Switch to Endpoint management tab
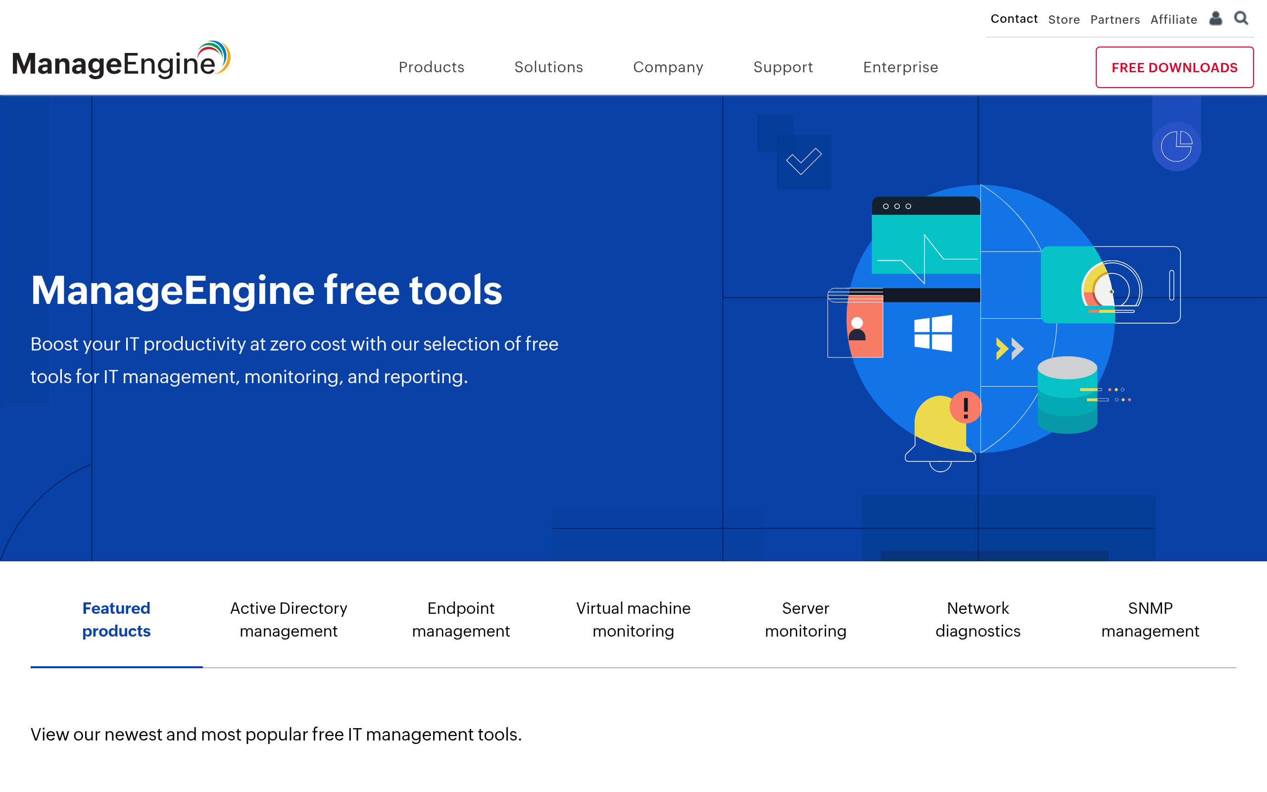Image resolution: width=1267 pixels, height=792 pixels. tap(461, 620)
